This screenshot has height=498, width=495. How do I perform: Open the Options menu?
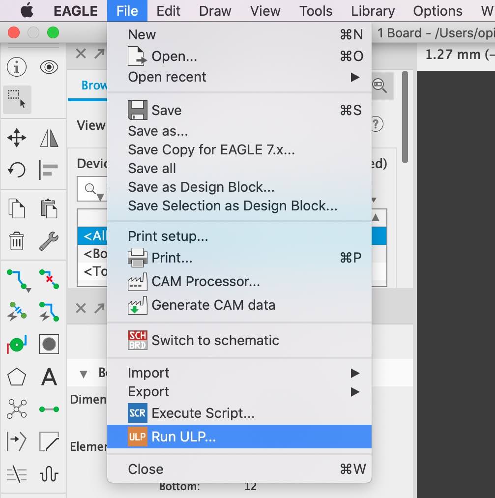click(437, 11)
